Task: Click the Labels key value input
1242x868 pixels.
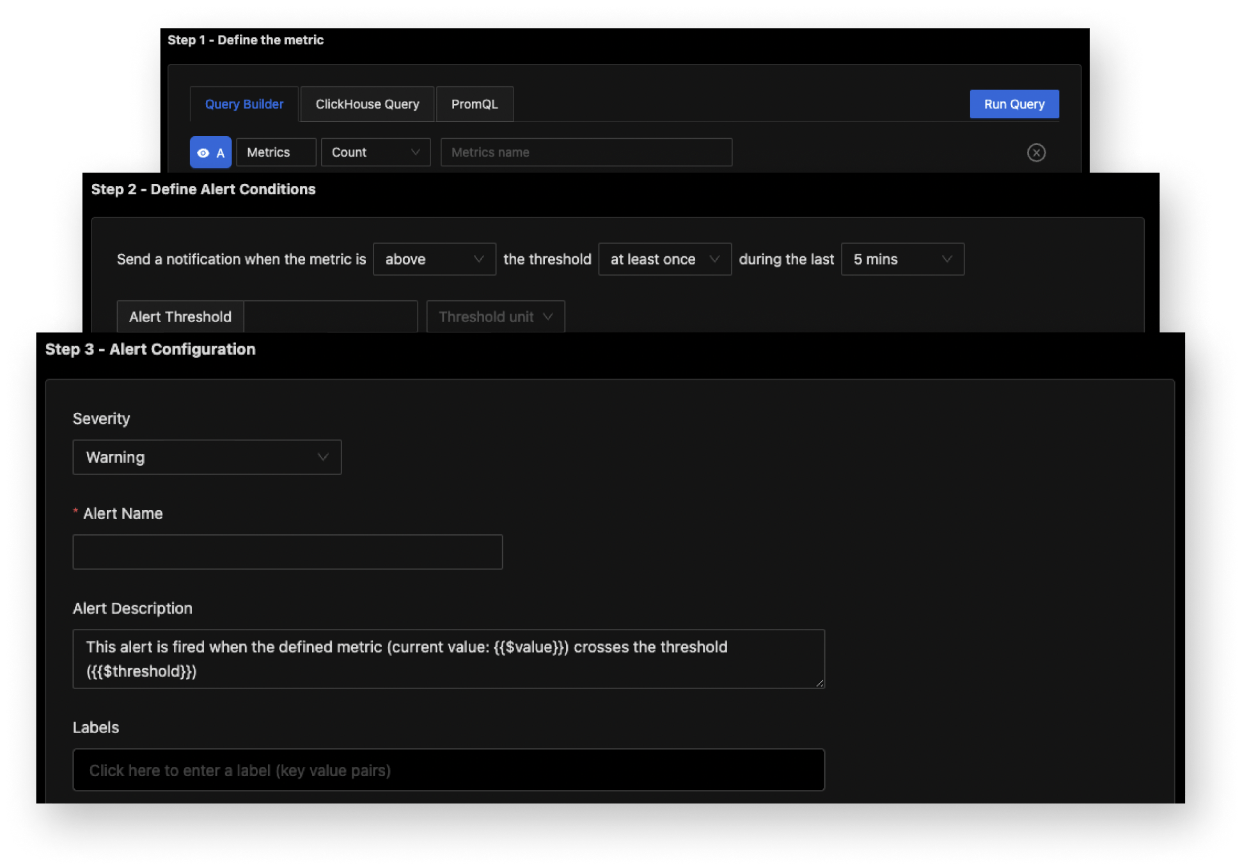Action: point(448,770)
